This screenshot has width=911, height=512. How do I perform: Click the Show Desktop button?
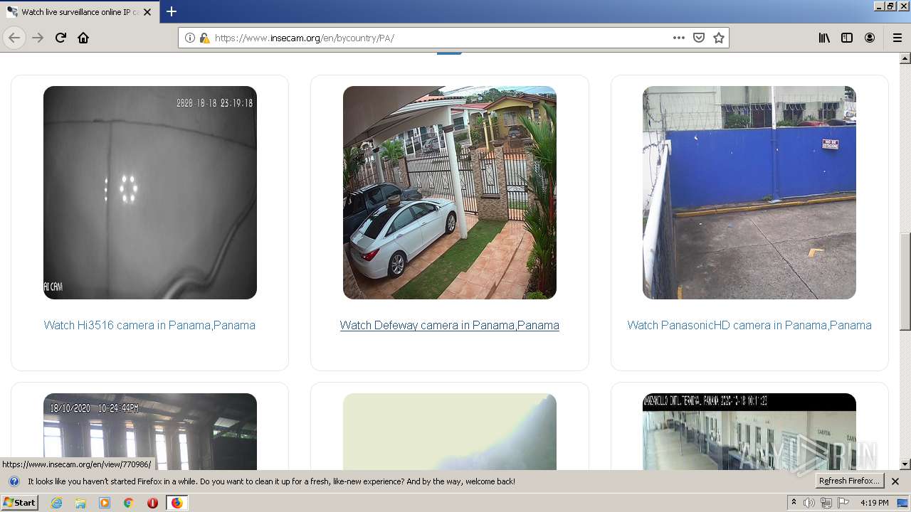pos(904,503)
